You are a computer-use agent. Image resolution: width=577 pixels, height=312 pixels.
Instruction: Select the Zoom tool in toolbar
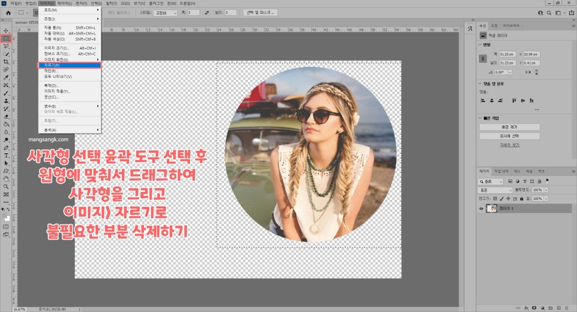point(6,186)
